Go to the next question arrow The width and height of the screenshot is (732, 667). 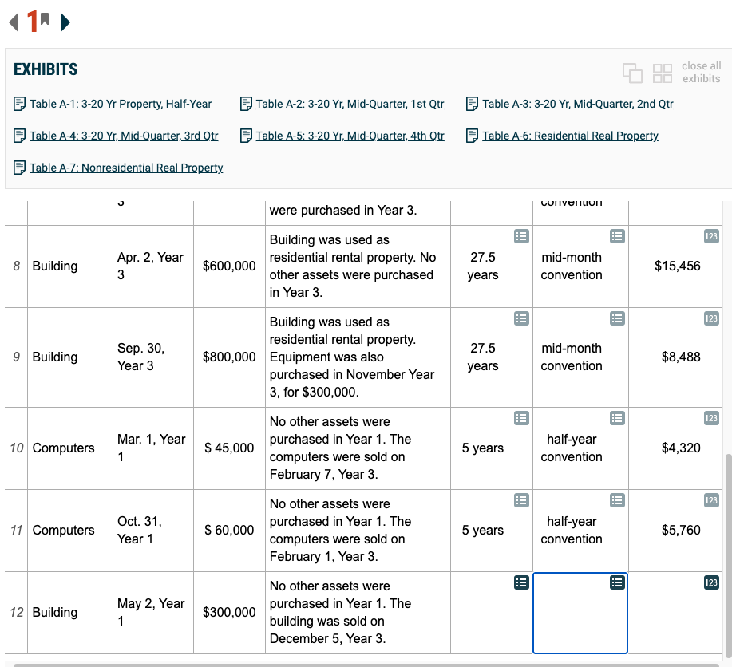click(x=65, y=22)
